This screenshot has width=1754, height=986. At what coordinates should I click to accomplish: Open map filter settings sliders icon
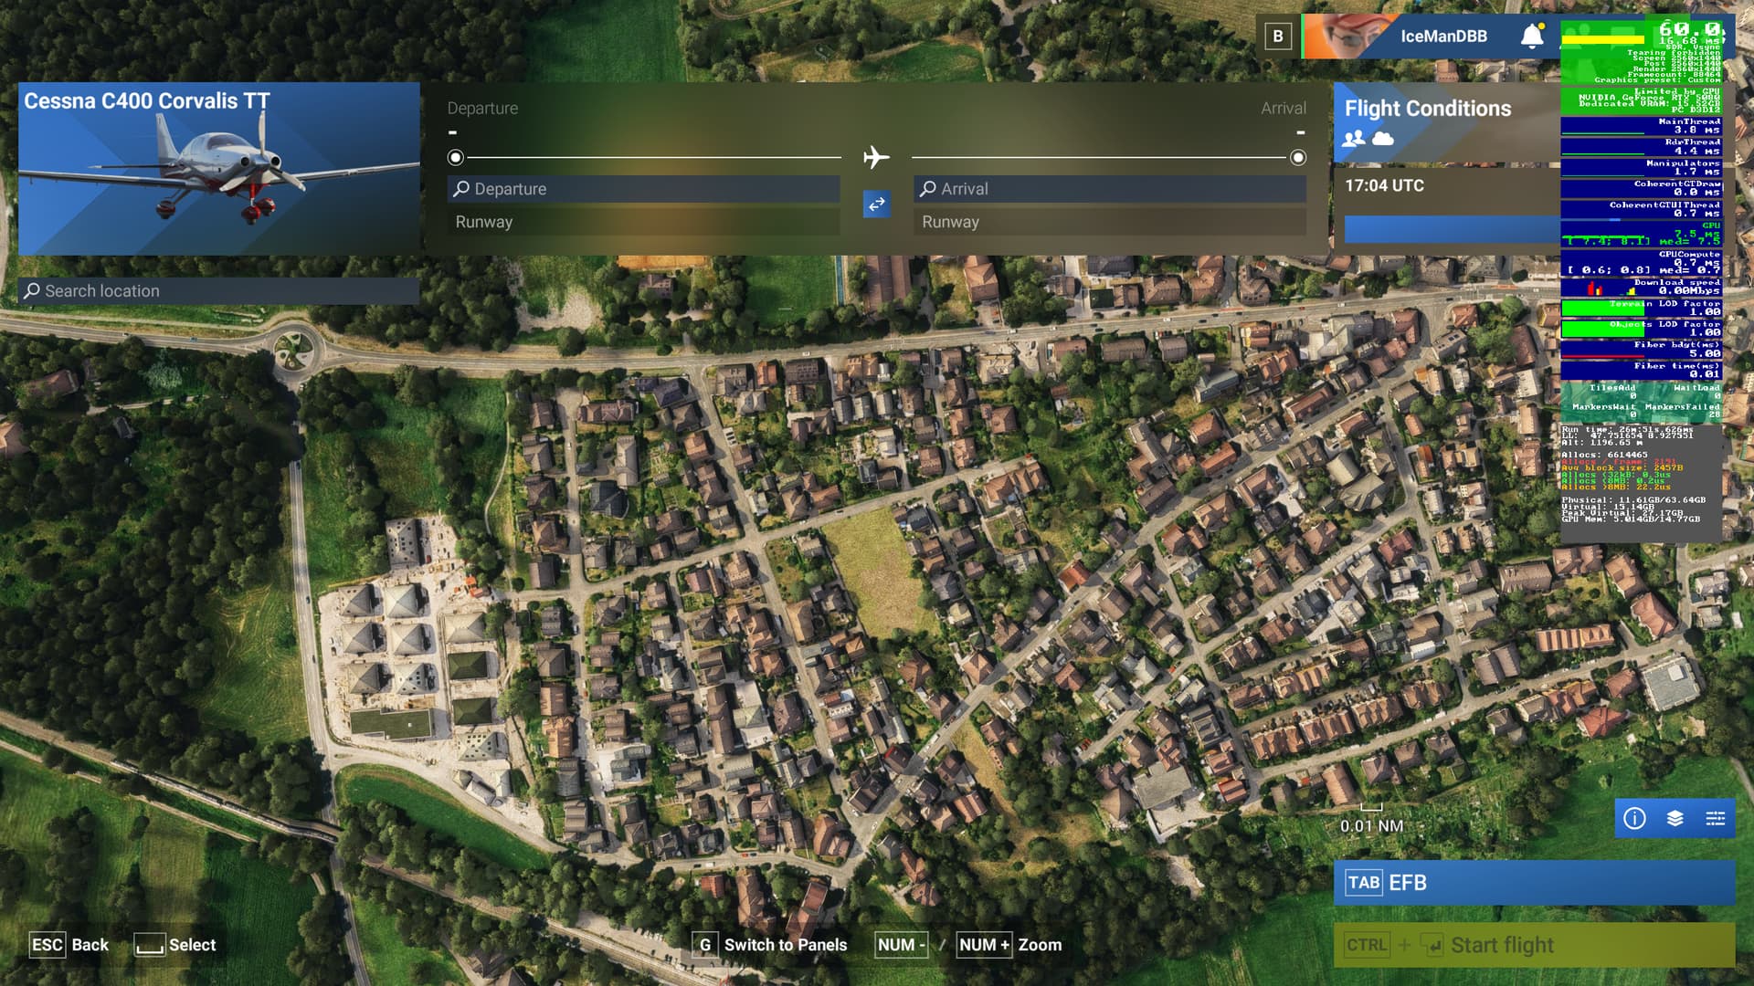click(x=1715, y=819)
